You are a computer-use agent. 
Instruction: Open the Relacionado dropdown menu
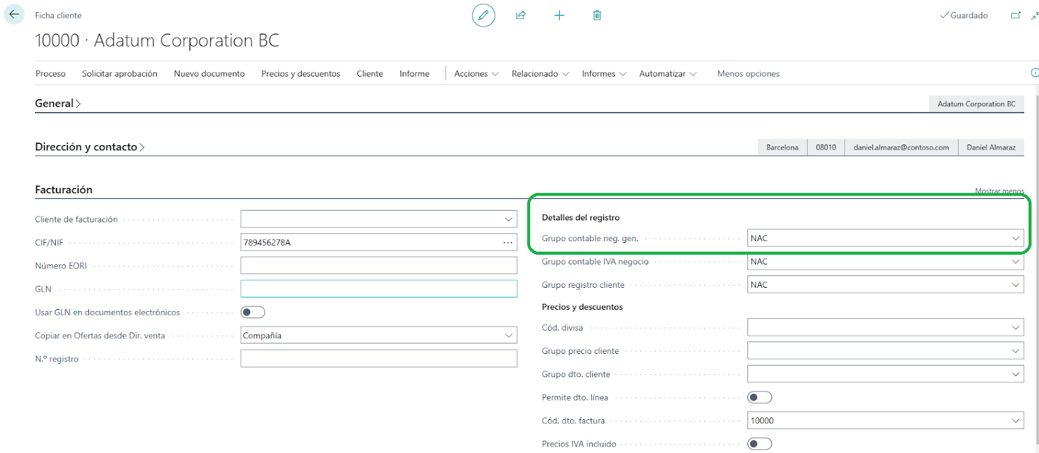[540, 74]
